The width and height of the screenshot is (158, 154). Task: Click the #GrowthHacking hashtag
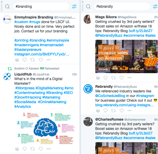coord(28,97)
